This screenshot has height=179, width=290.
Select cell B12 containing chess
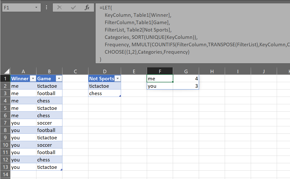[49, 160]
